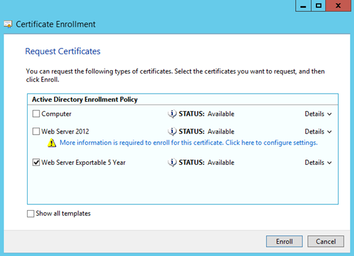Enable the Web Server 2012 checkbox
This screenshot has height=256, width=354.
pyautogui.click(x=36, y=132)
